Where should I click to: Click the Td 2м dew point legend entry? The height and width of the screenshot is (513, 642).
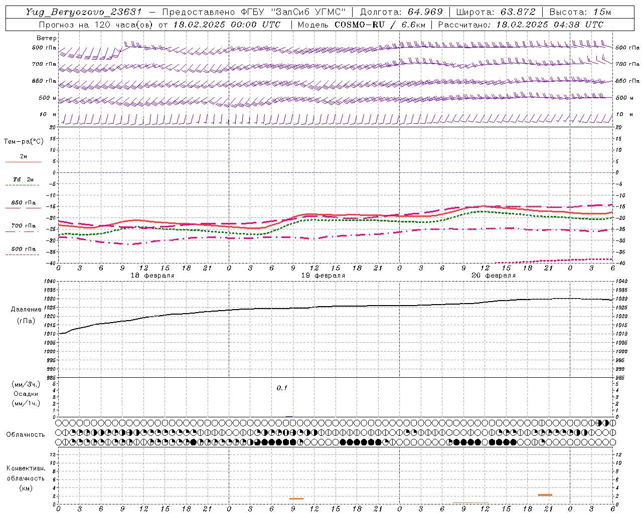pos(24,179)
